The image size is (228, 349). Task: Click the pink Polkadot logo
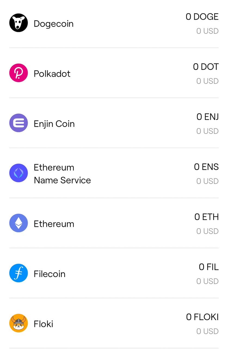(19, 73)
